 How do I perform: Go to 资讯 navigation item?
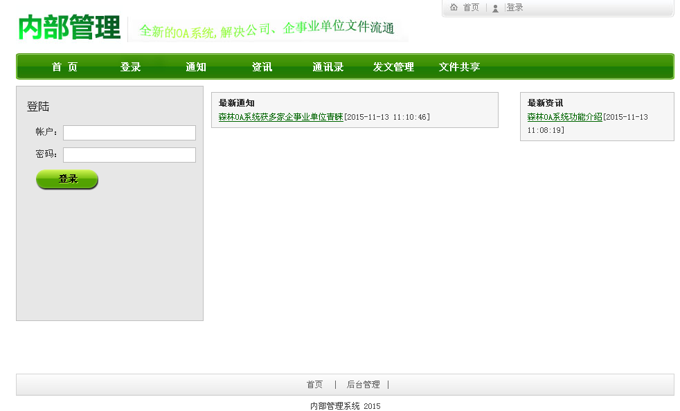tap(262, 67)
